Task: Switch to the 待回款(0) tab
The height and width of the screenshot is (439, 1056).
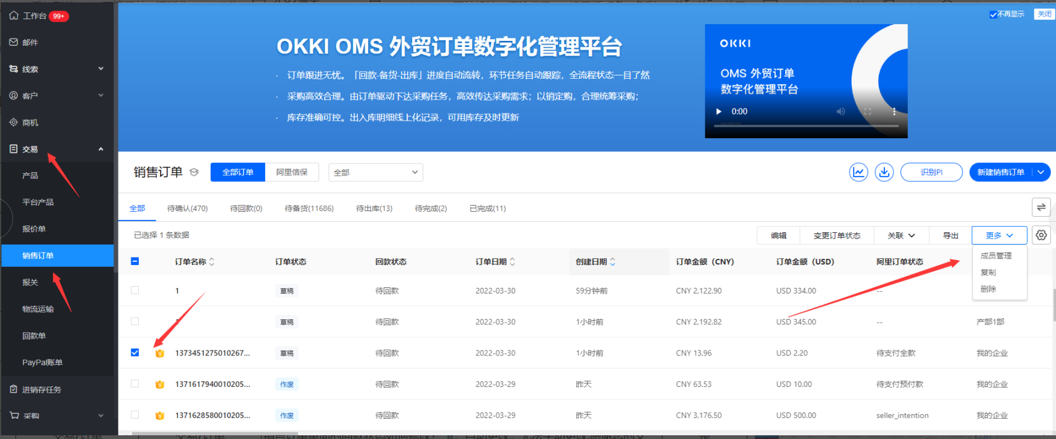Action: (x=246, y=208)
